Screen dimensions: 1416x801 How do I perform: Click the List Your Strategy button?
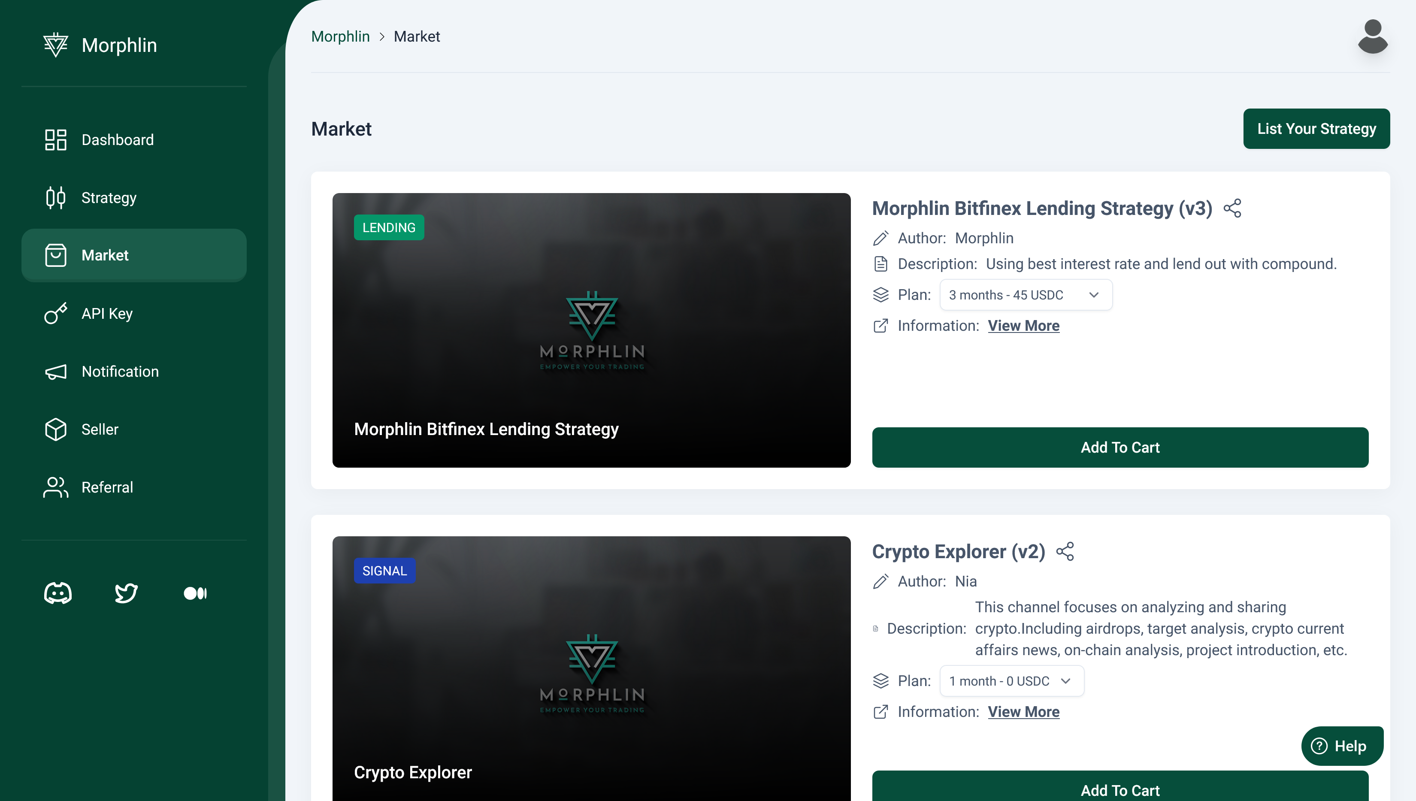click(1316, 129)
